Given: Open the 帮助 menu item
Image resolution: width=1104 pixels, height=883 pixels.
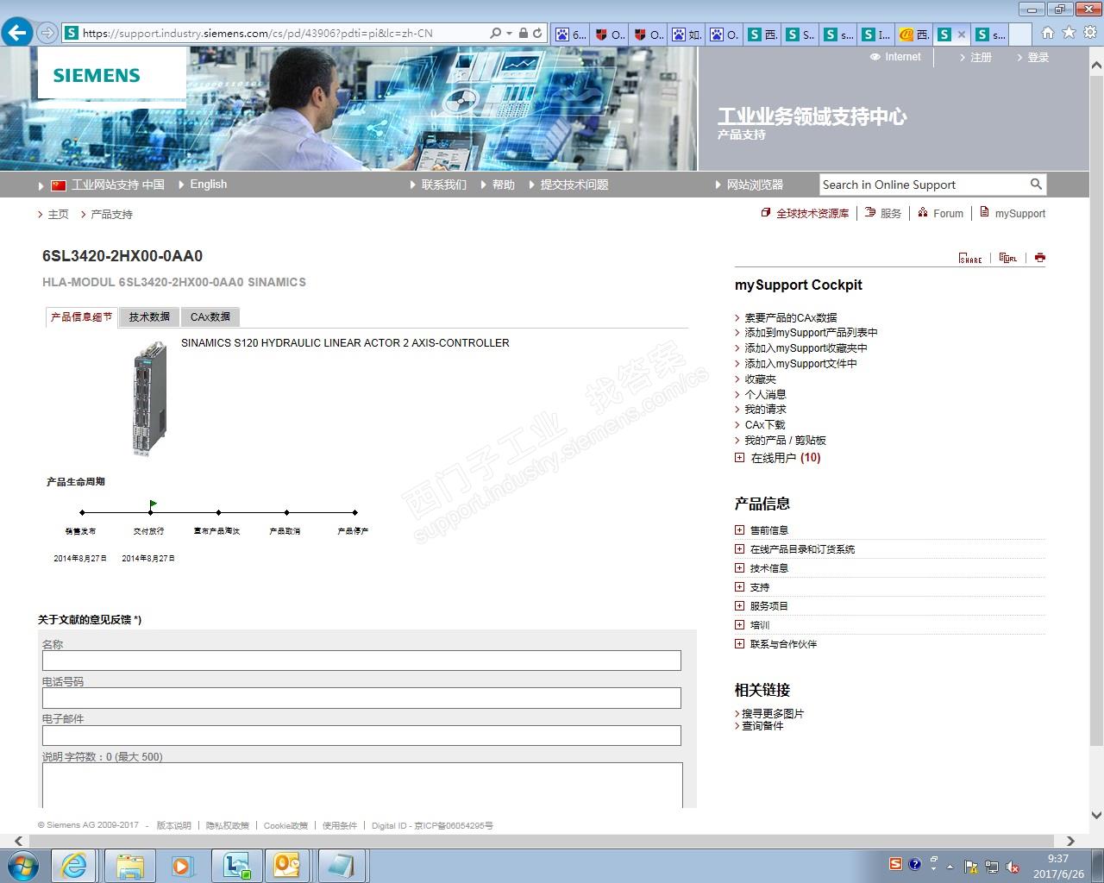Looking at the screenshot, I should tap(504, 185).
